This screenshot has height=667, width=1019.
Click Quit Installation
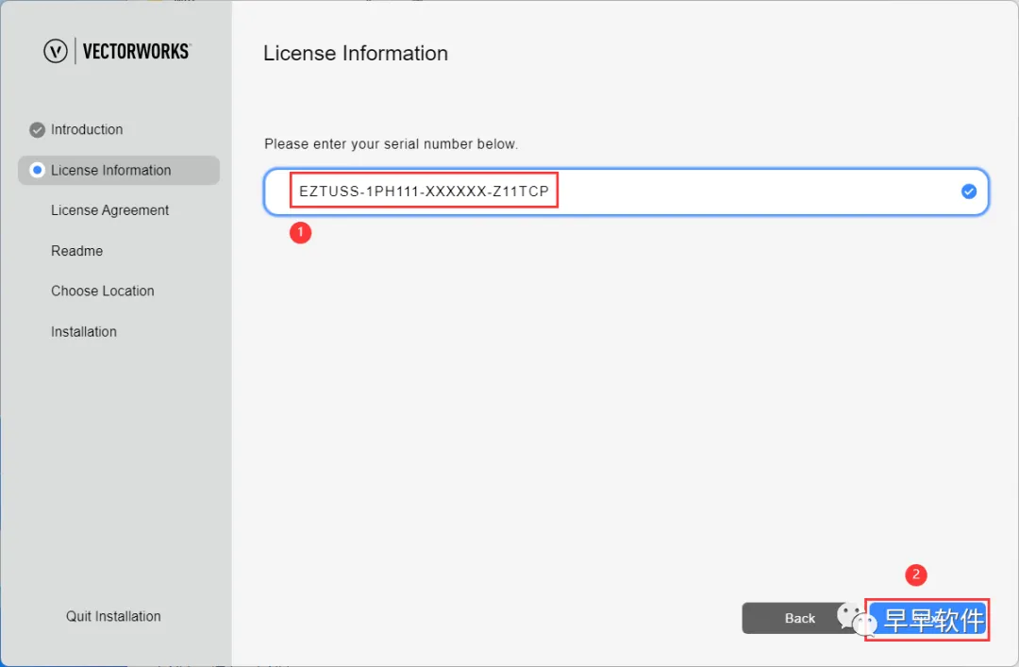113,616
